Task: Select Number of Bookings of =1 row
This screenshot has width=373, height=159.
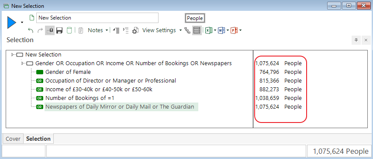Action: click(x=80, y=98)
